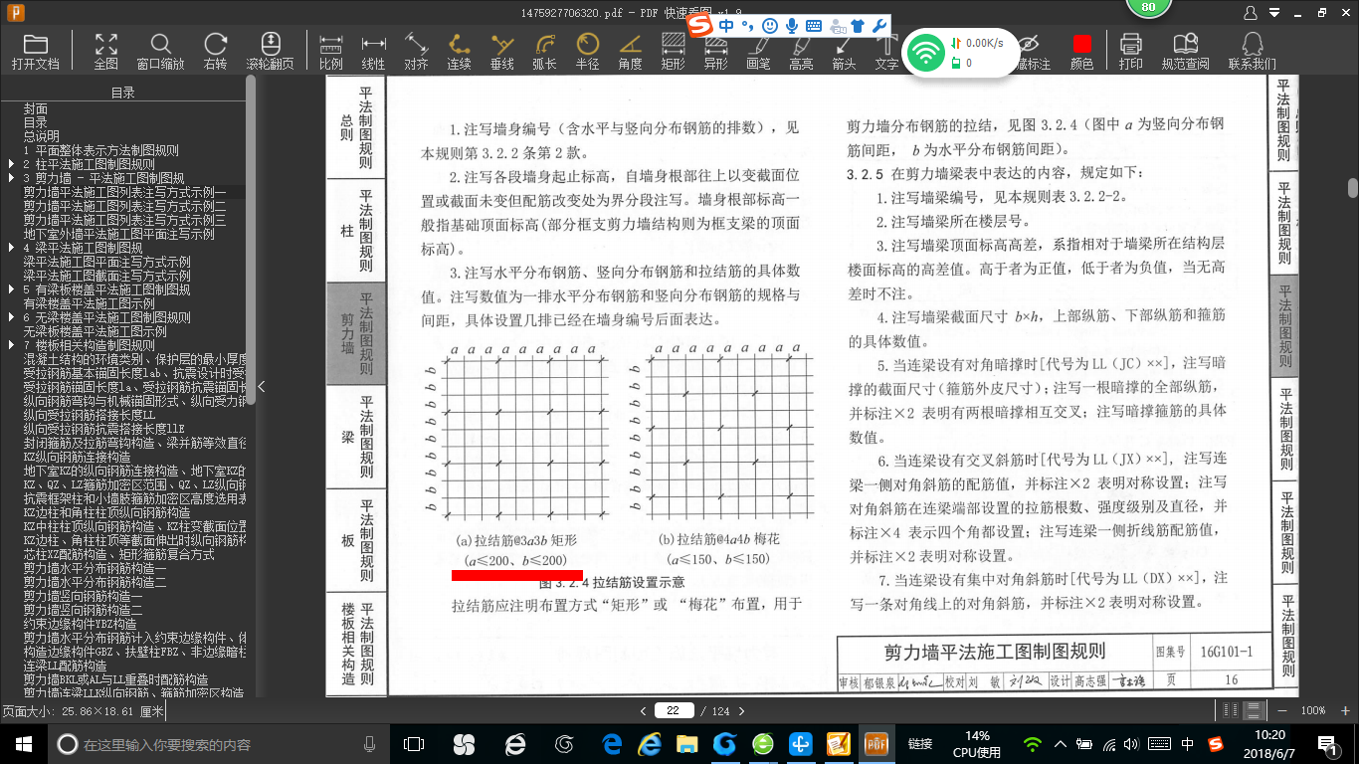Click the Cortana search box
This screenshot has width=1359, height=764.
(219, 744)
